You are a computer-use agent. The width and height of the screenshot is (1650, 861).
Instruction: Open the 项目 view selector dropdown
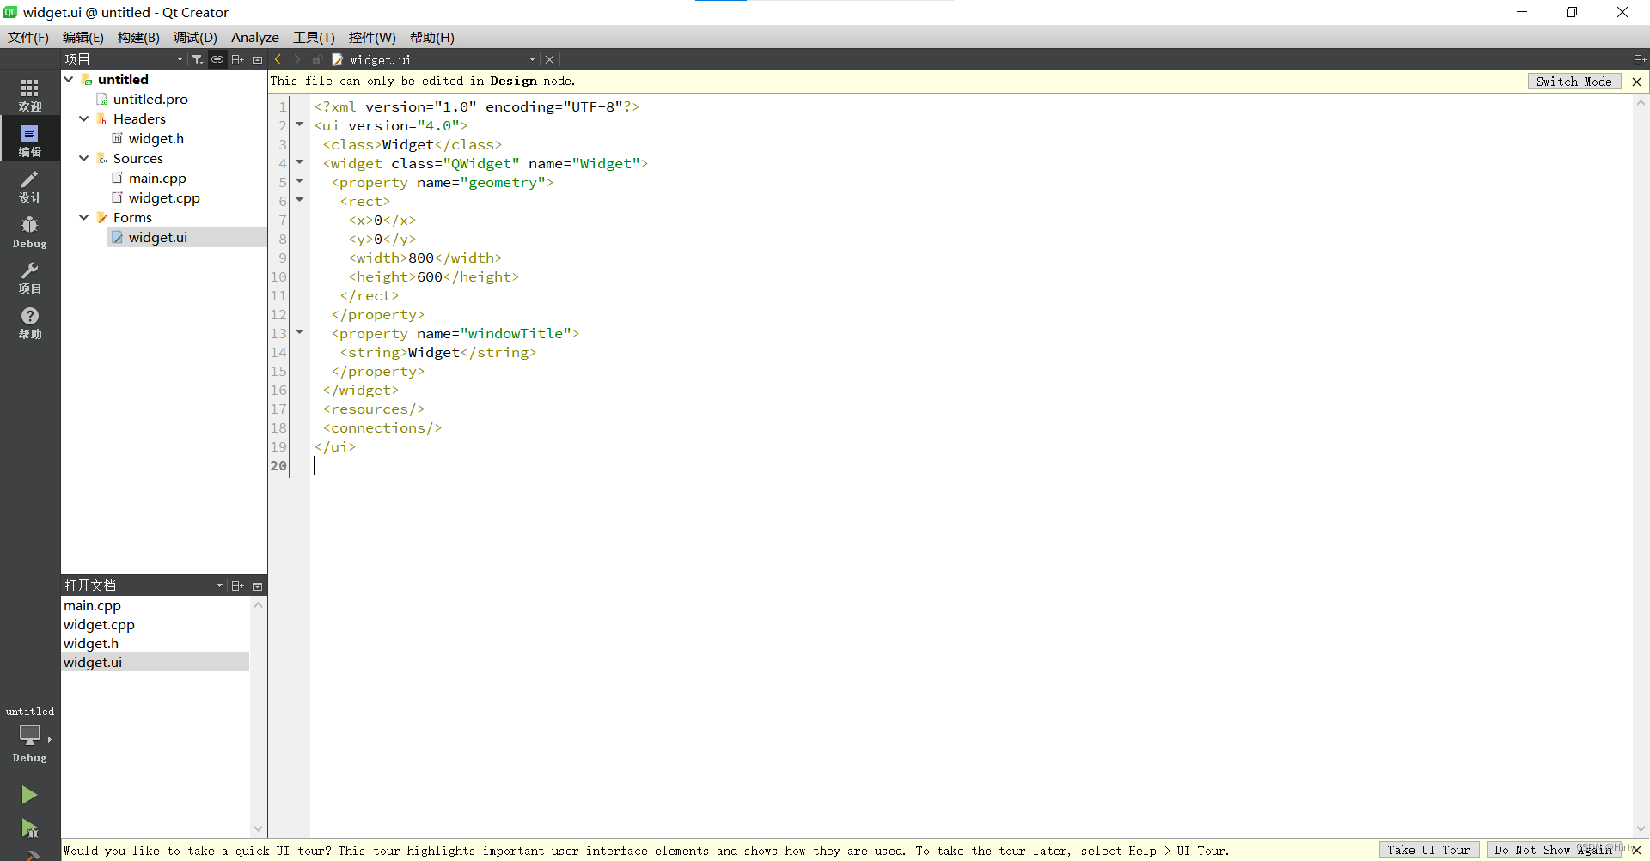[x=125, y=59]
